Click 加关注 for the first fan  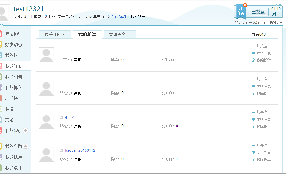point(259,46)
